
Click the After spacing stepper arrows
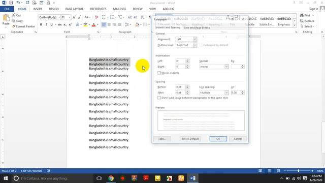point(187,93)
